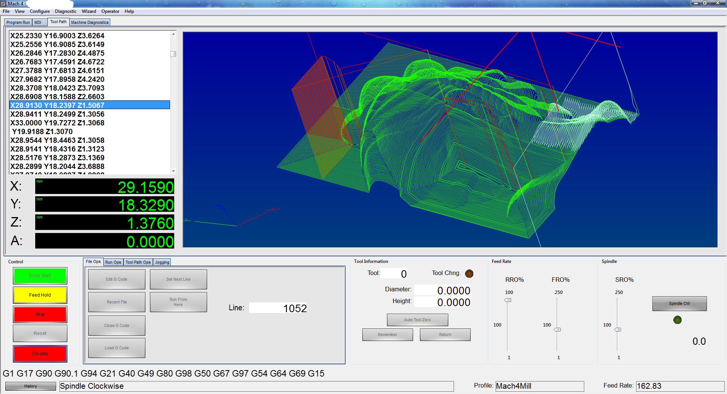
Task: Select the File Ops tab
Action: point(93,261)
